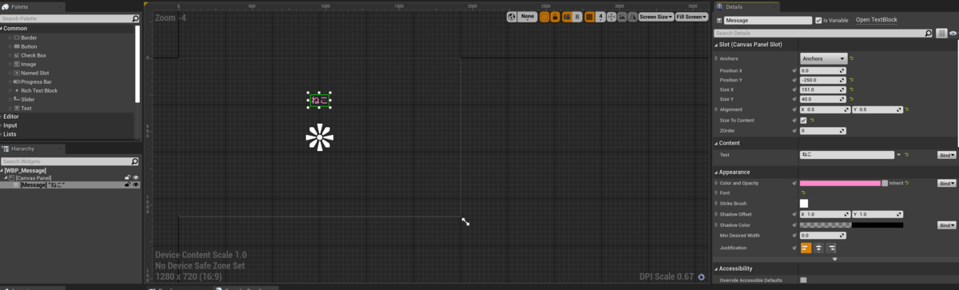Toggle the grid snapping icon

click(x=589, y=16)
